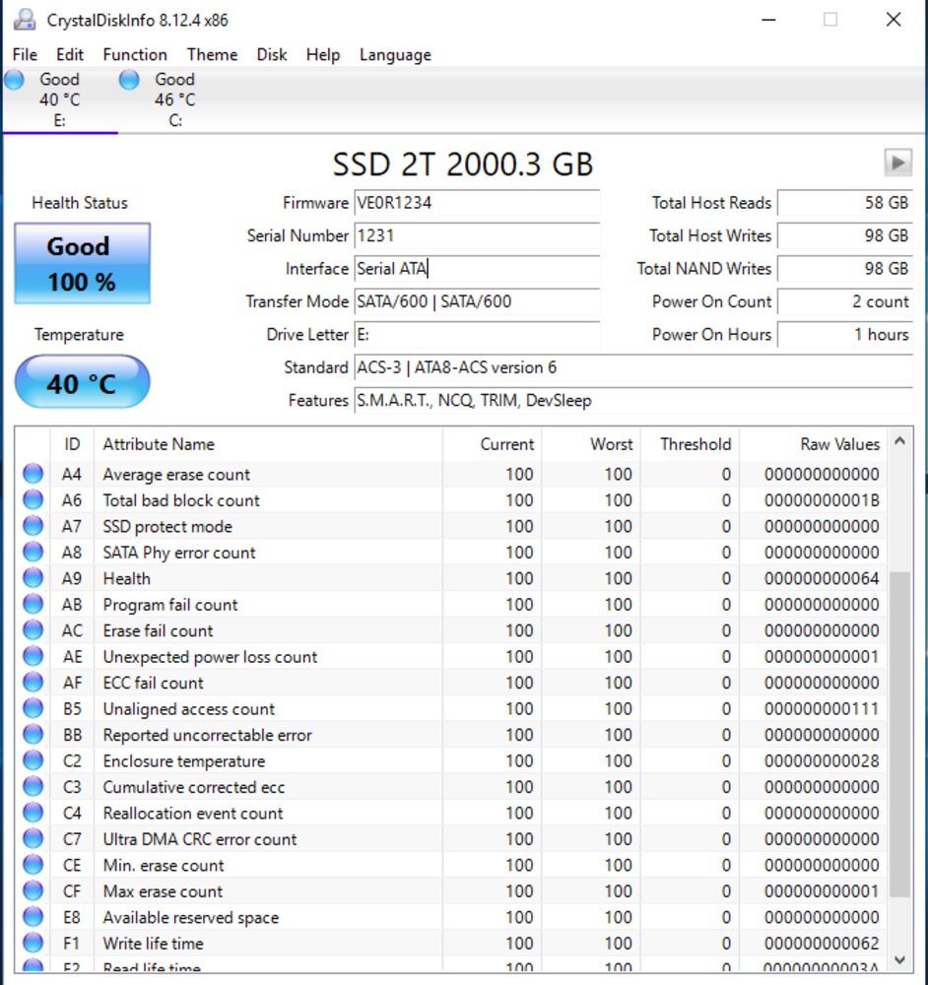Viewport: 928px width, 985px height.
Task: Click the Standard field ACS-3
Action: (x=633, y=367)
